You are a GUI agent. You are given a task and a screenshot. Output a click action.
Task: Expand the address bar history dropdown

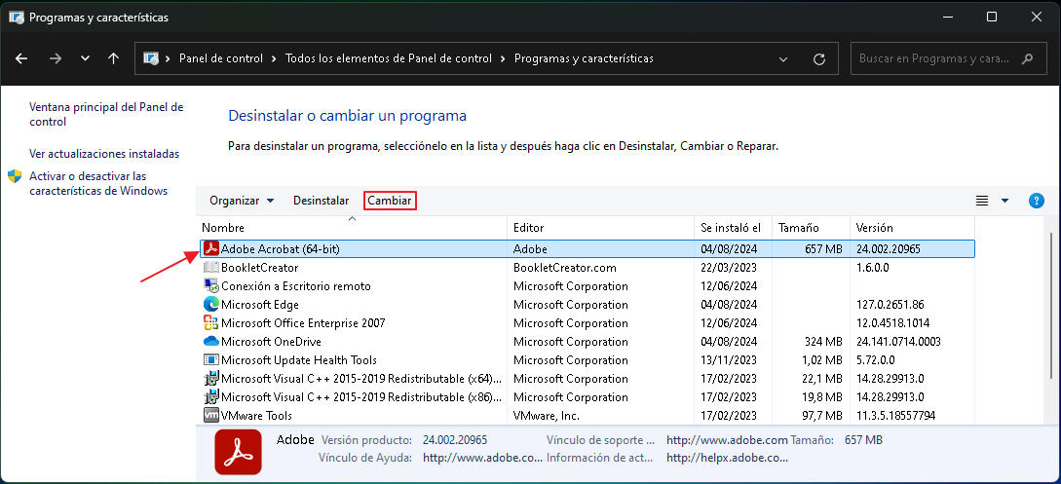pos(783,58)
